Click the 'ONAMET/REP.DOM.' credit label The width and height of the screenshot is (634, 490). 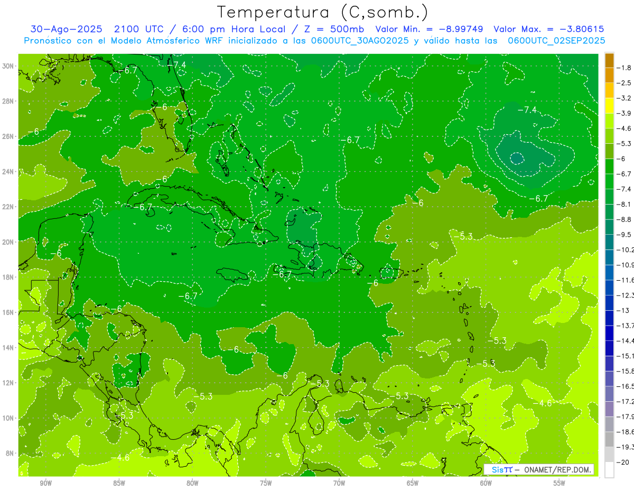557,470
